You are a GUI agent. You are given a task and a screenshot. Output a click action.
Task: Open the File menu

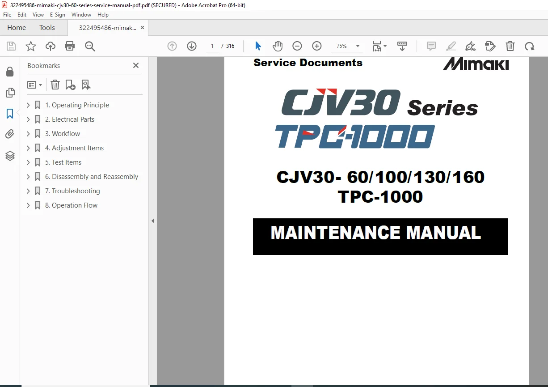(x=7, y=15)
